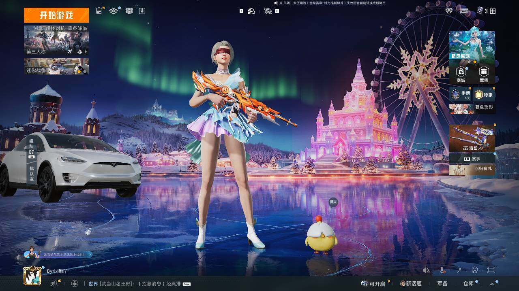
Task: Click the chat bubble icon above the chick
Action: coord(333,202)
